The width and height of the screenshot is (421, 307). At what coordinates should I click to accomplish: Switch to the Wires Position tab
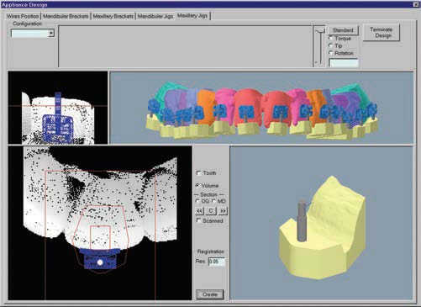click(x=23, y=16)
